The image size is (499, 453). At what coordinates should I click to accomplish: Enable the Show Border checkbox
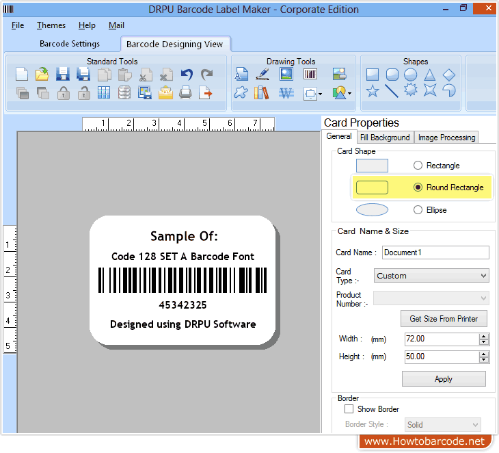click(349, 409)
